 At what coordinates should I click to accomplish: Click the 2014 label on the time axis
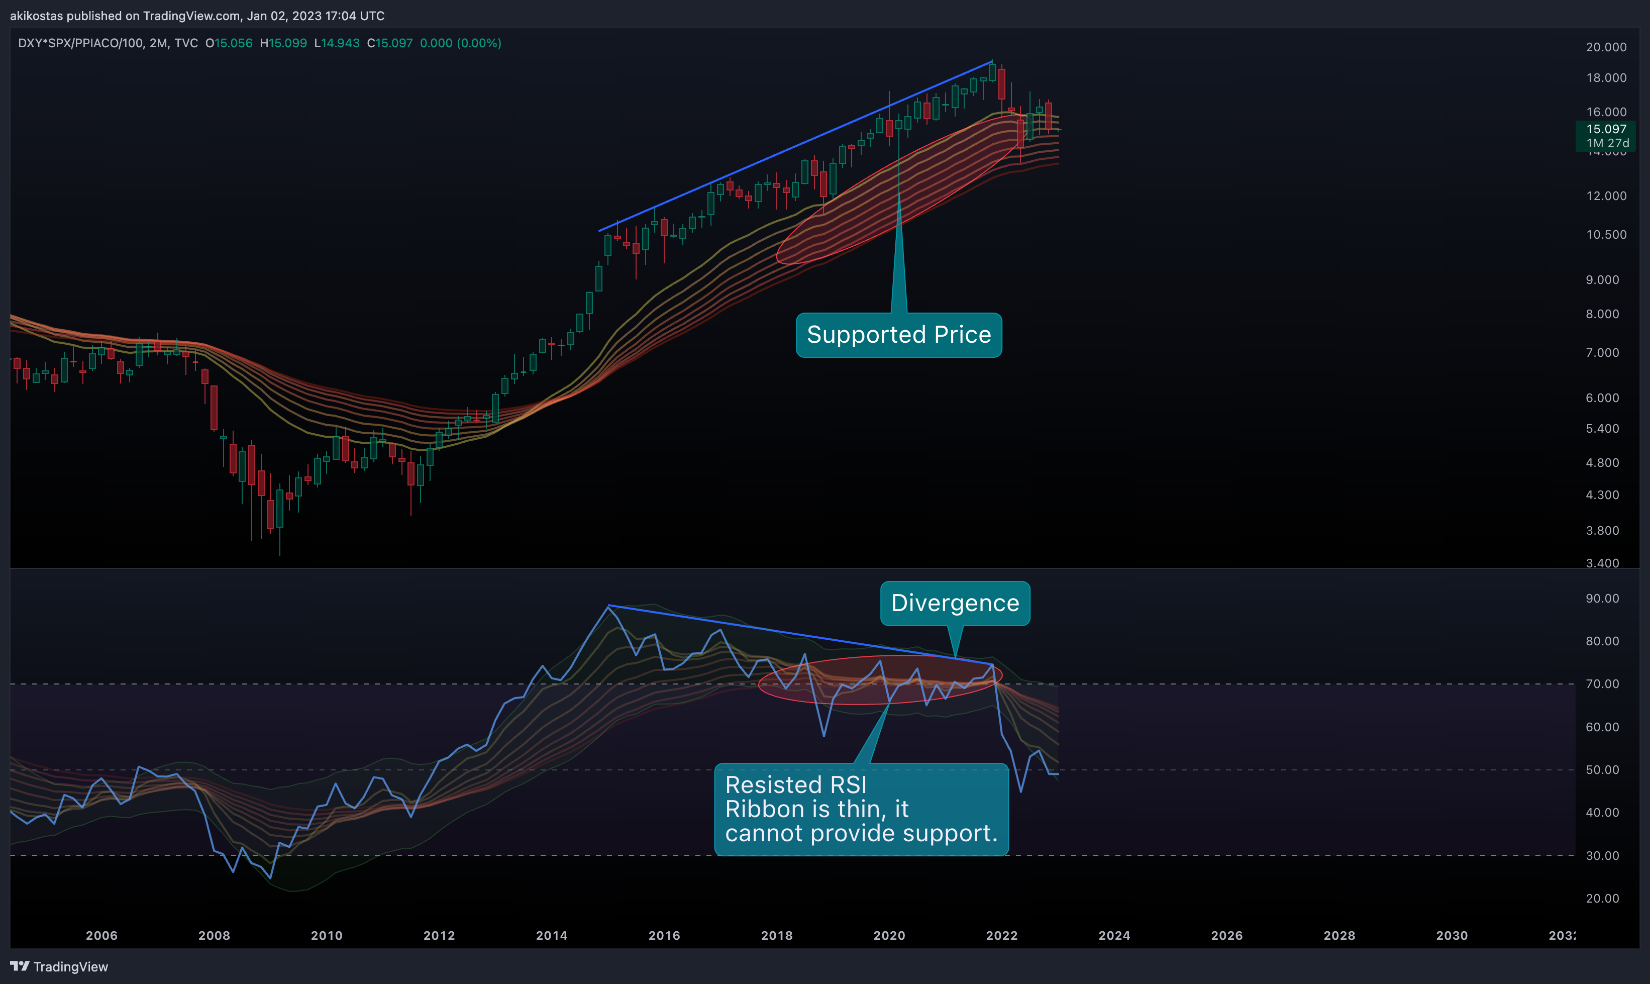552,935
